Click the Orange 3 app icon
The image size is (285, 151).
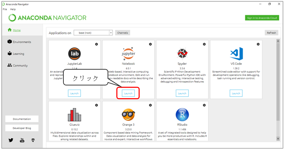point(128,115)
